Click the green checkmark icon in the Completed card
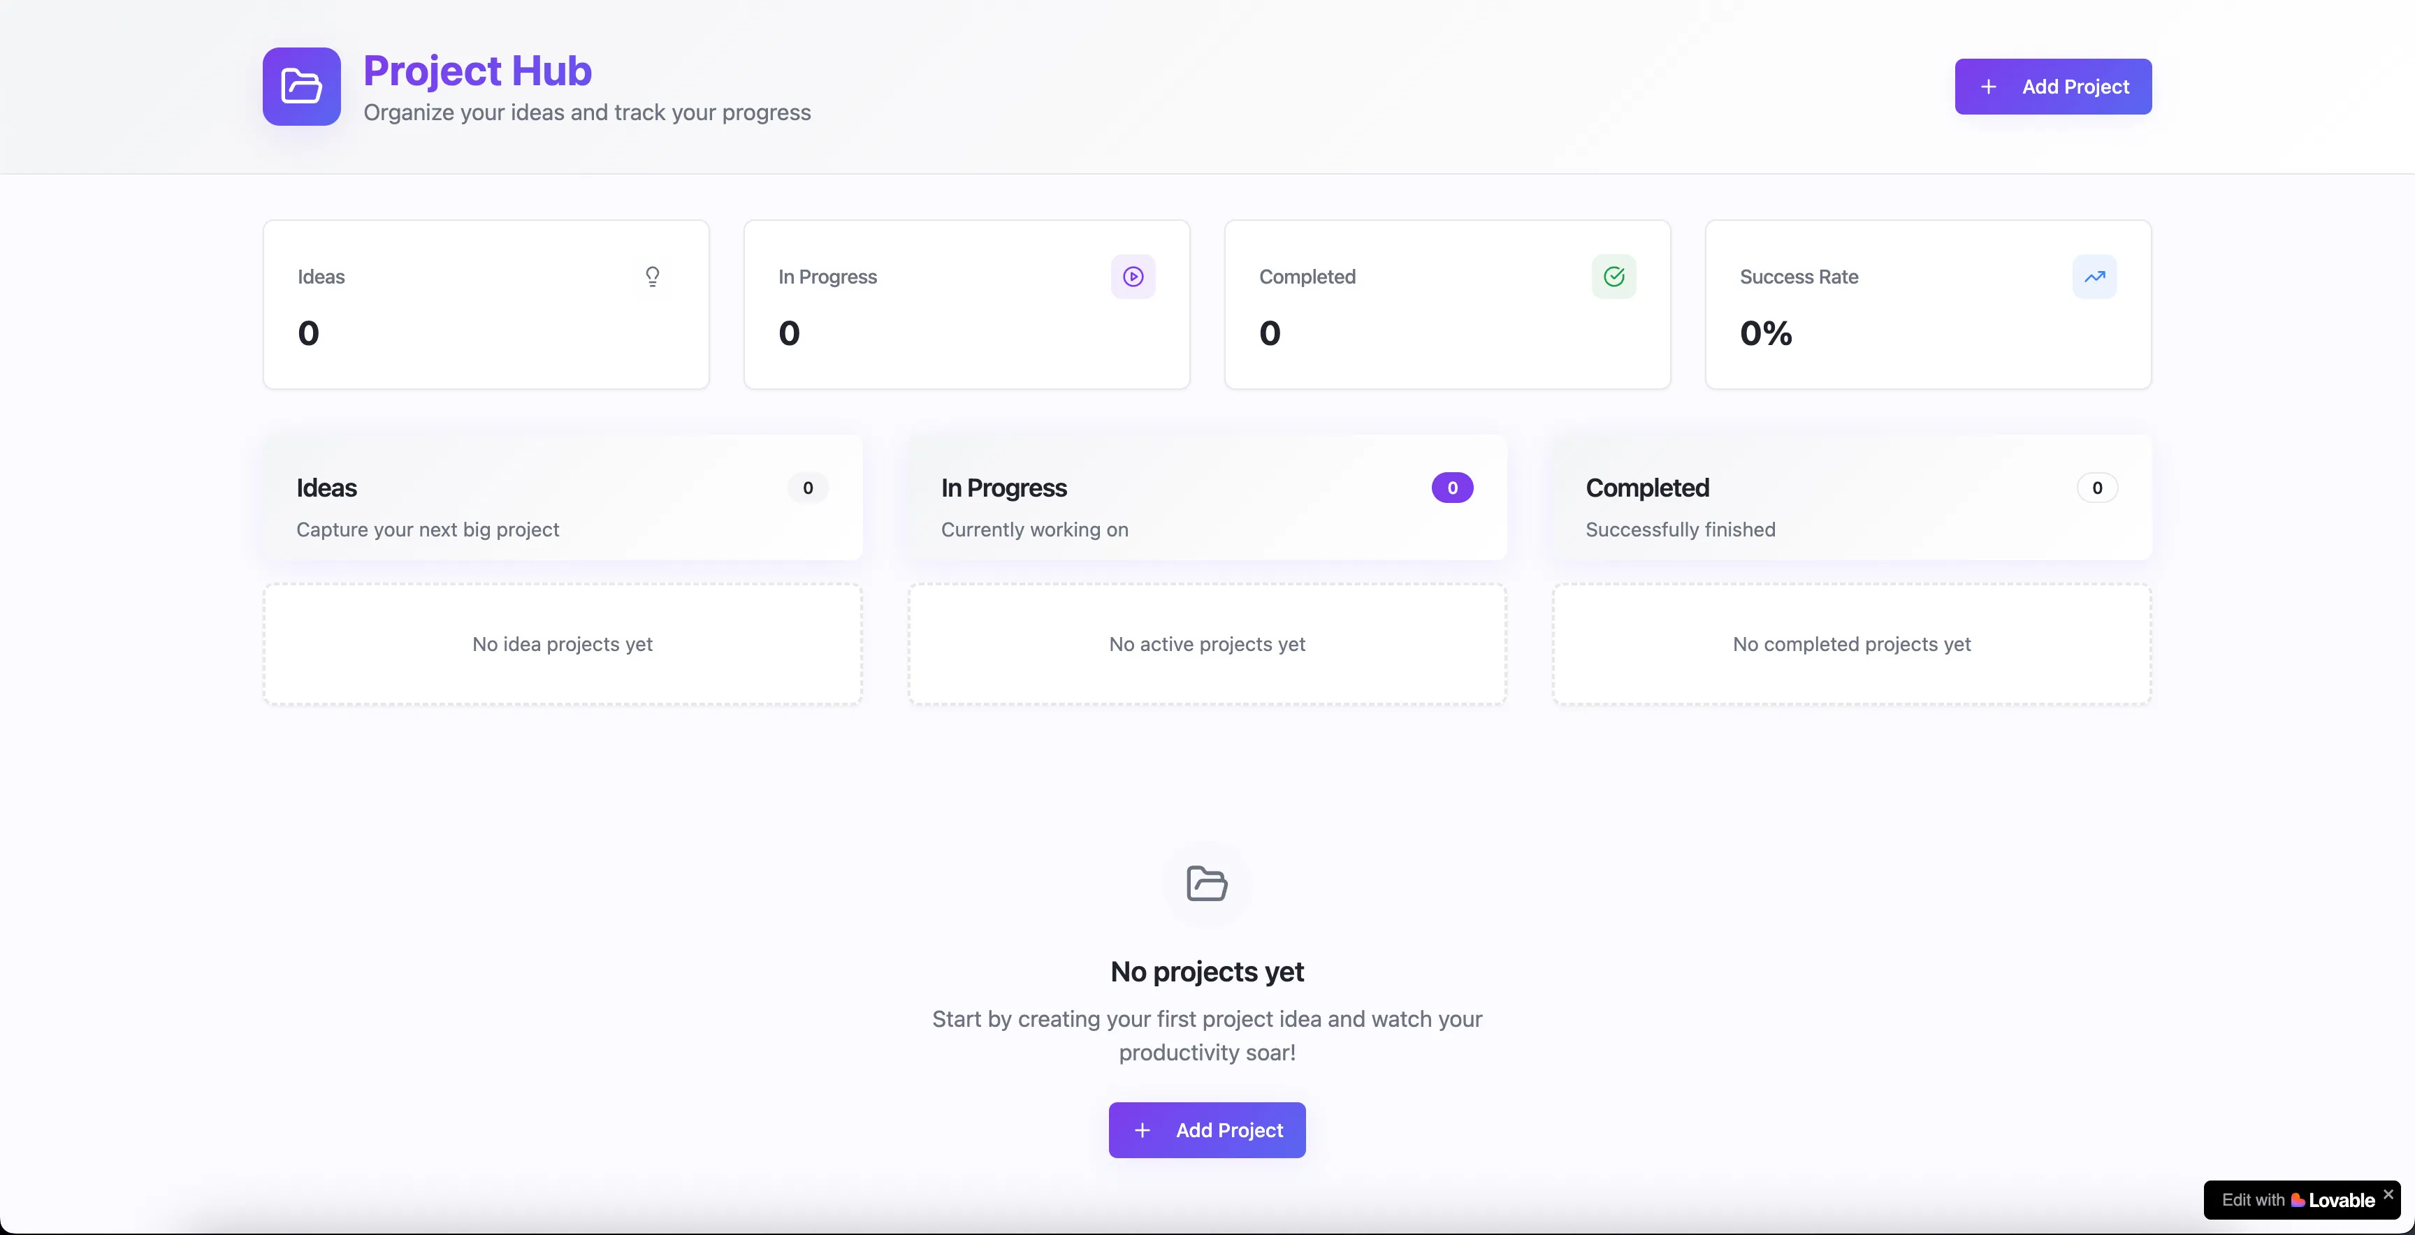The image size is (2415, 1235). coord(1614,277)
